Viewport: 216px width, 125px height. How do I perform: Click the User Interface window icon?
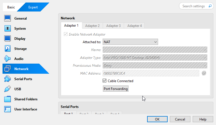[7, 109]
